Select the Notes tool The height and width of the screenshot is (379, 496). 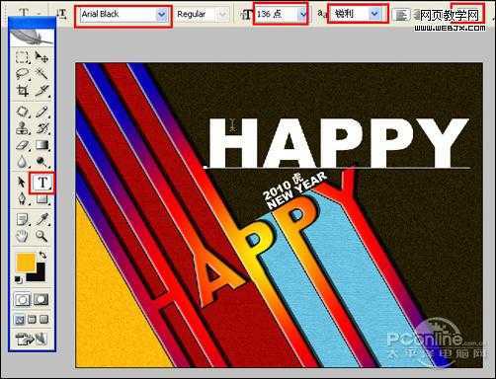(22, 219)
